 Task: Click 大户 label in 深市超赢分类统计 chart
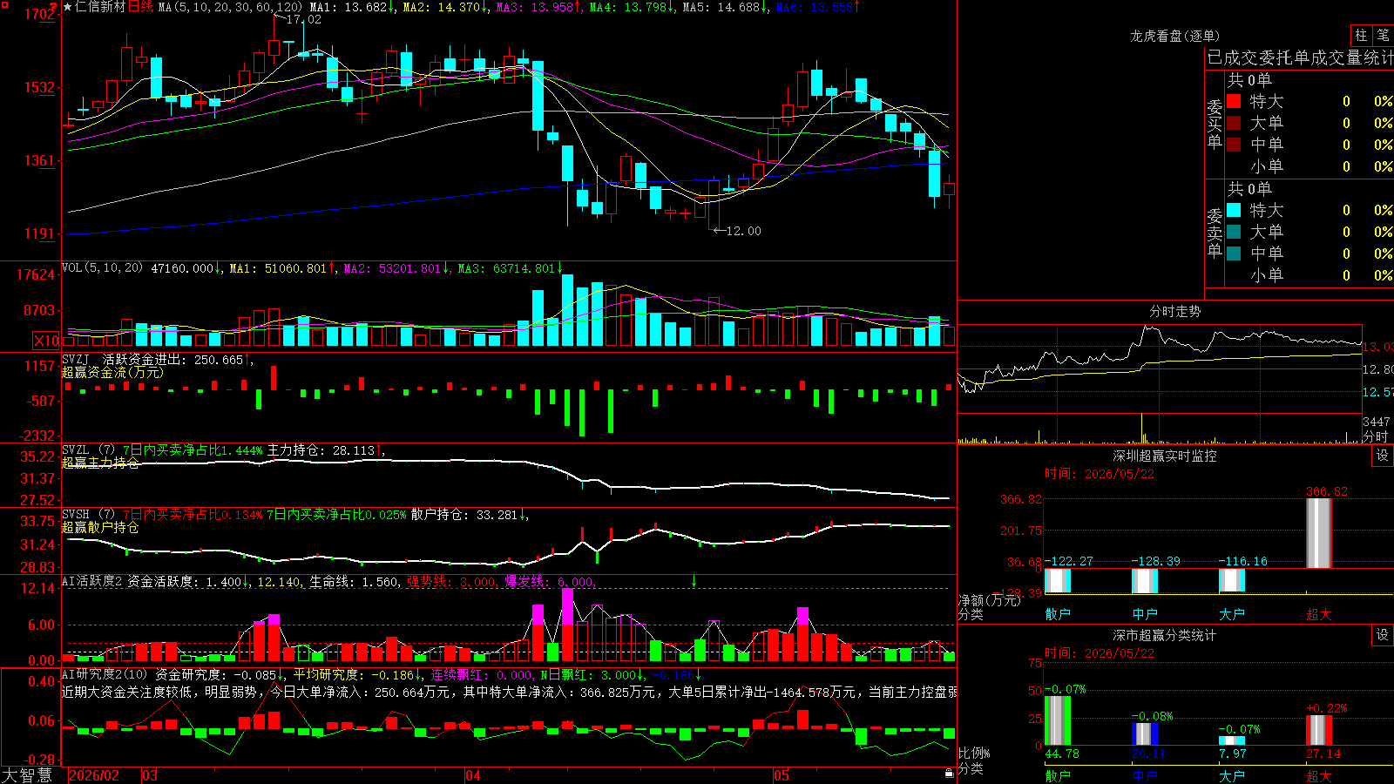point(1232,776)
